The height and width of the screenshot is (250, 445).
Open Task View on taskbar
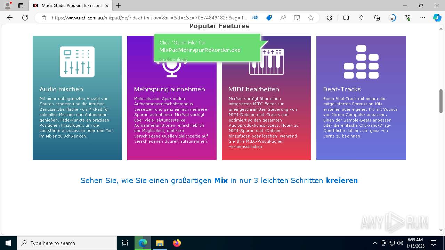pos(125,243)
